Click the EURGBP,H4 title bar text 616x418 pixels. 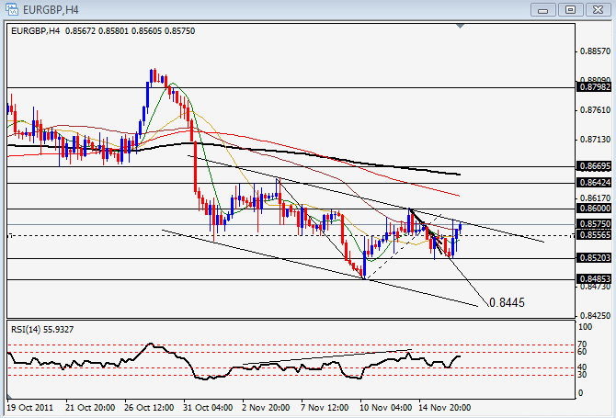[x=51, y=10]
